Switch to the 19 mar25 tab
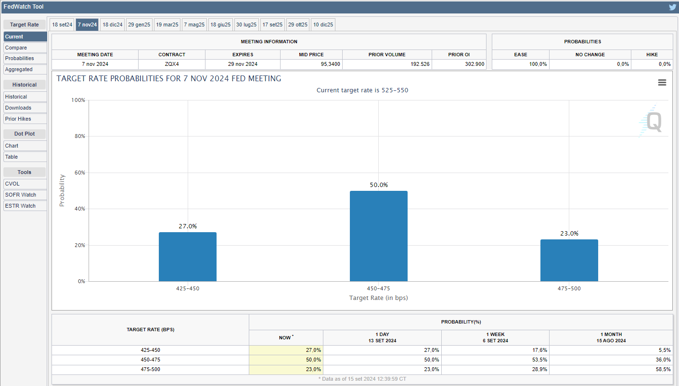Image resolution: width=679 pixels, height=386 pixels. click(x=167, y=25)
